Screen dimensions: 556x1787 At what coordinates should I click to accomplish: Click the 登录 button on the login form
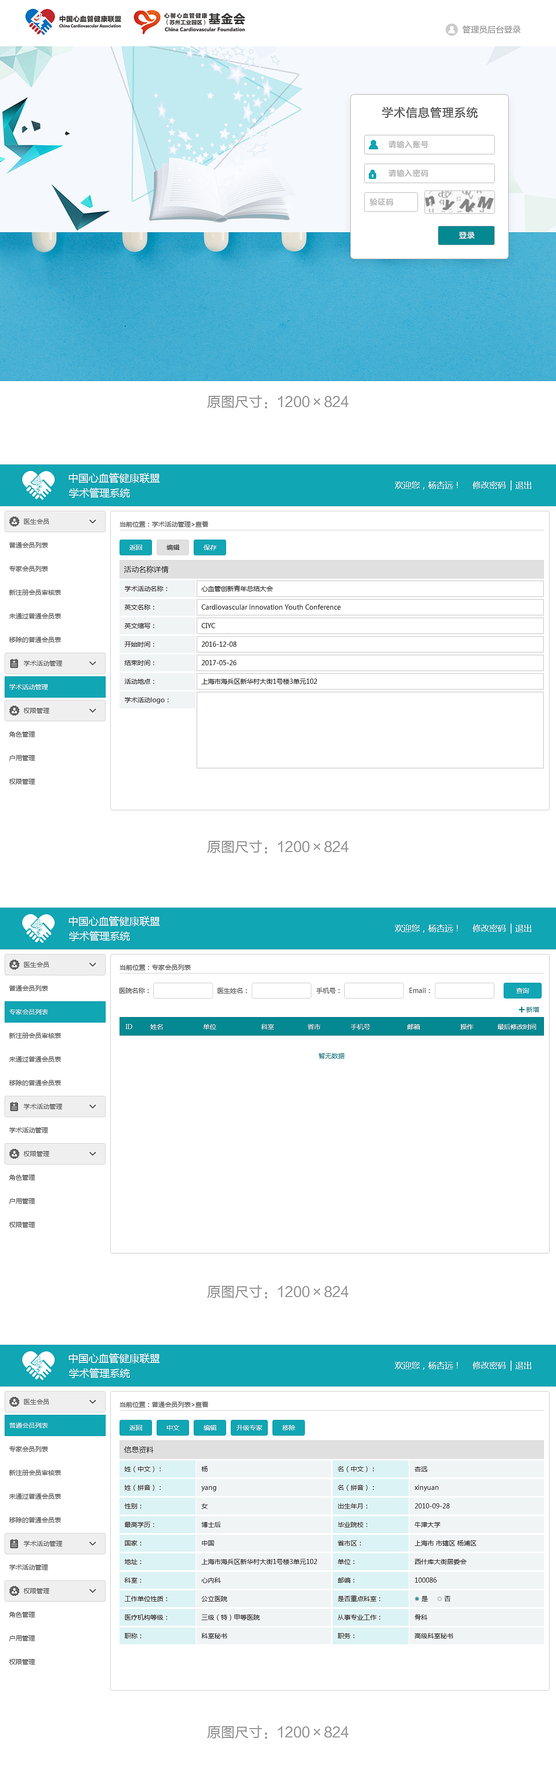pyautogui.click(x=466, y=235)
